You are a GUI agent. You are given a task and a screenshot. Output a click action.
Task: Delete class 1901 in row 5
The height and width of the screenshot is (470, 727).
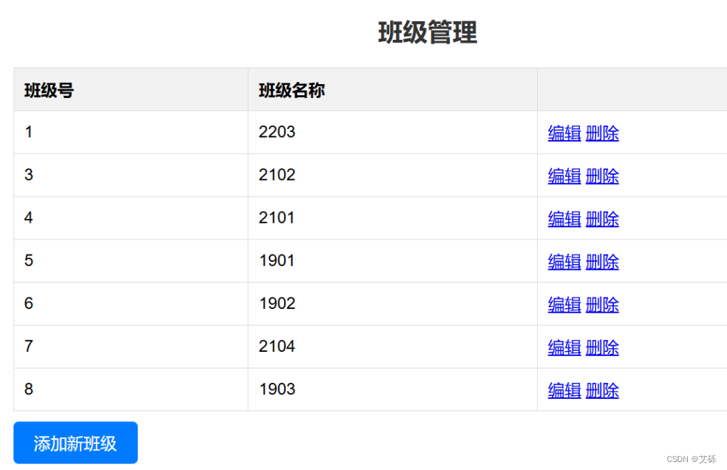(602, 262)
